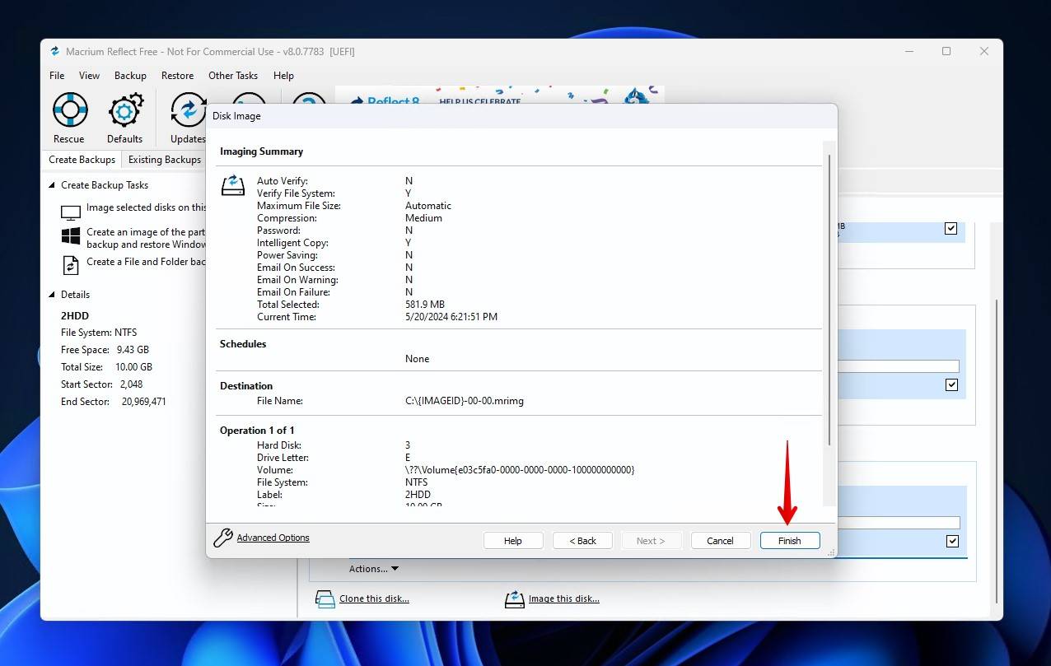Toggle the top partition checkbox in main window
1051x666 pixels.
pyautogui.click(x=951, y=228)
